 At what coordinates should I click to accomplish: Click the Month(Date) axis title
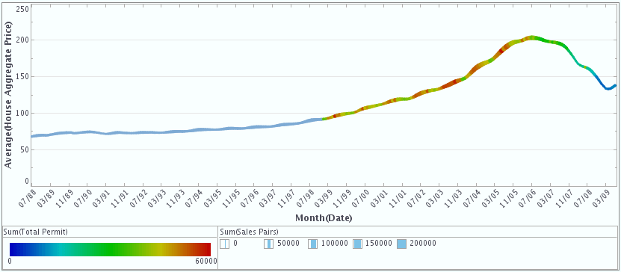(x=324, y=217)
